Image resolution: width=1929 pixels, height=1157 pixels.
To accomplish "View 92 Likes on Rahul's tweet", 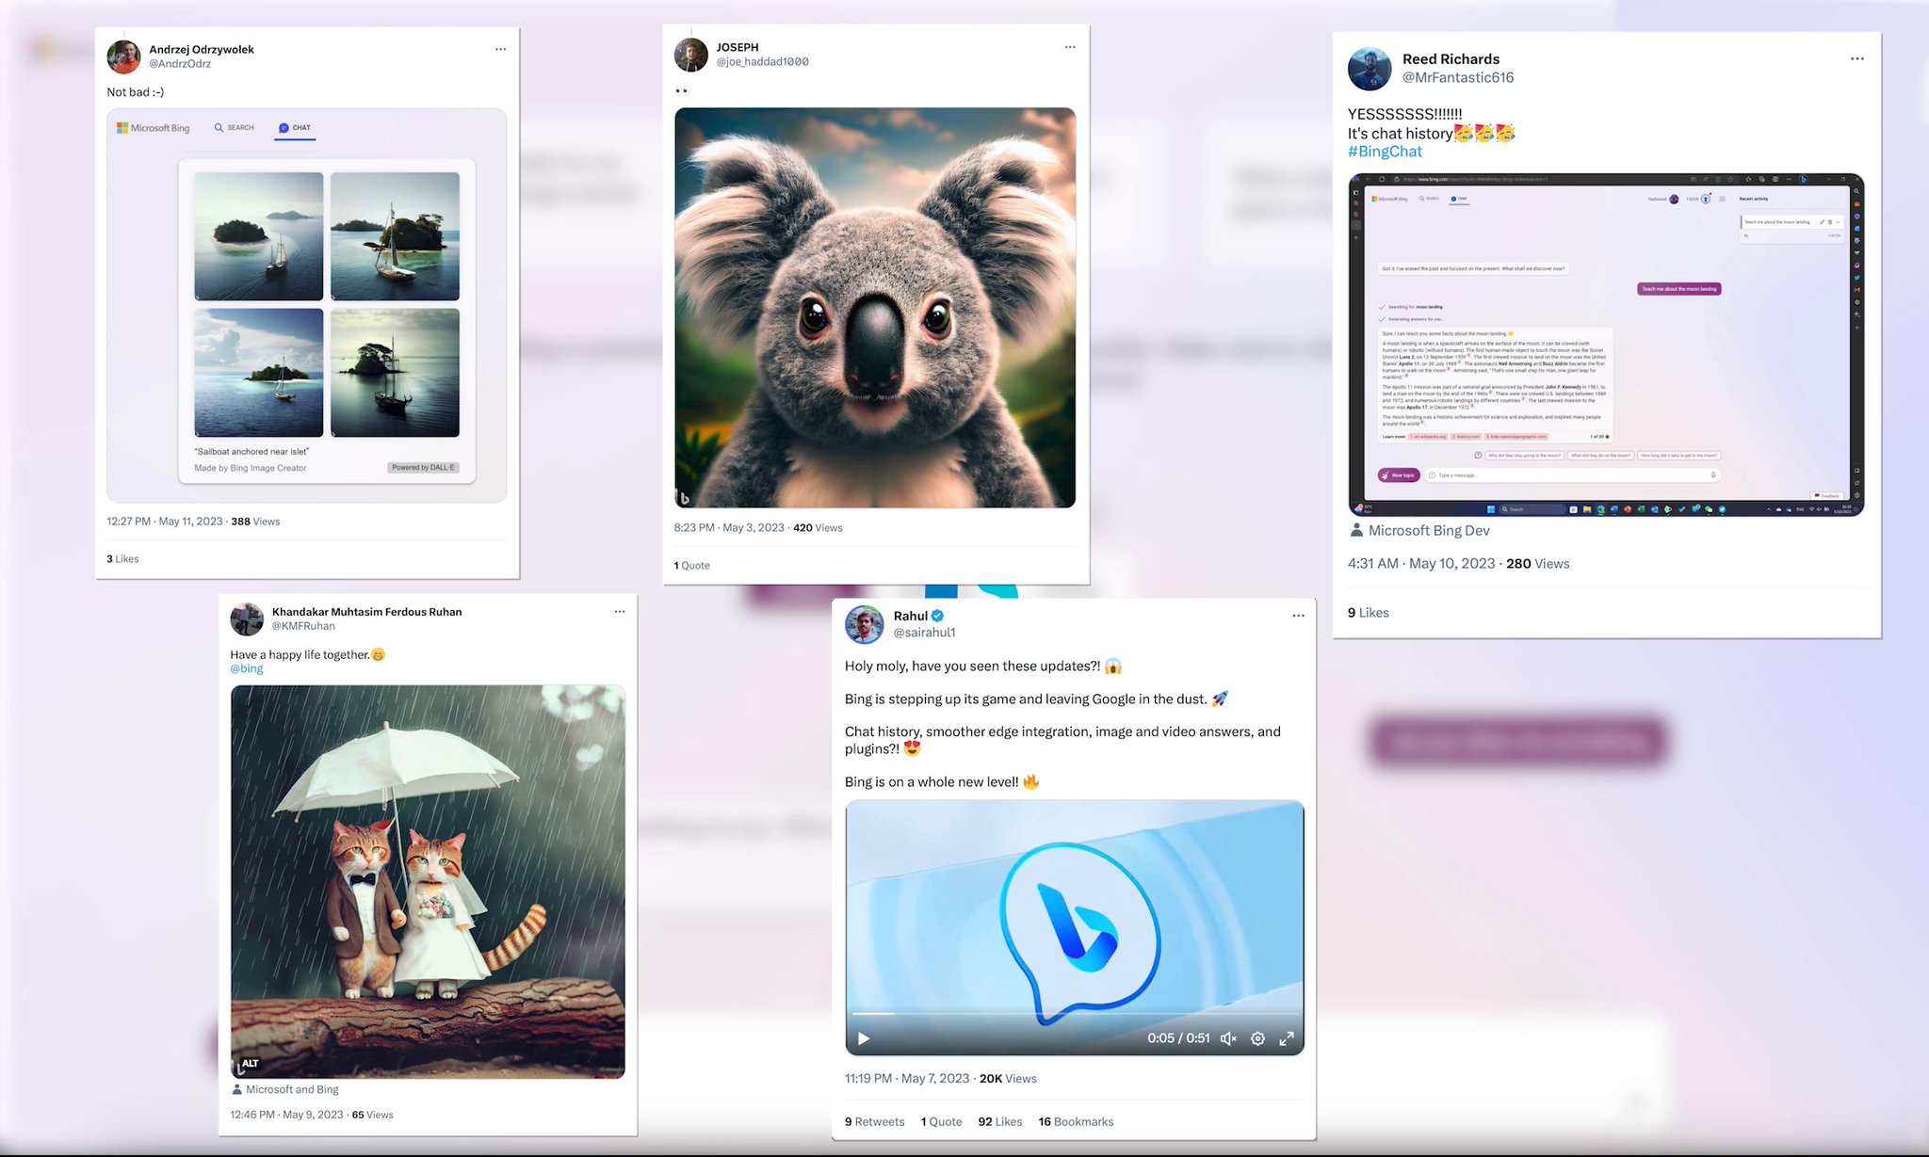I will pyautogui.click(x=999, y=1122).
